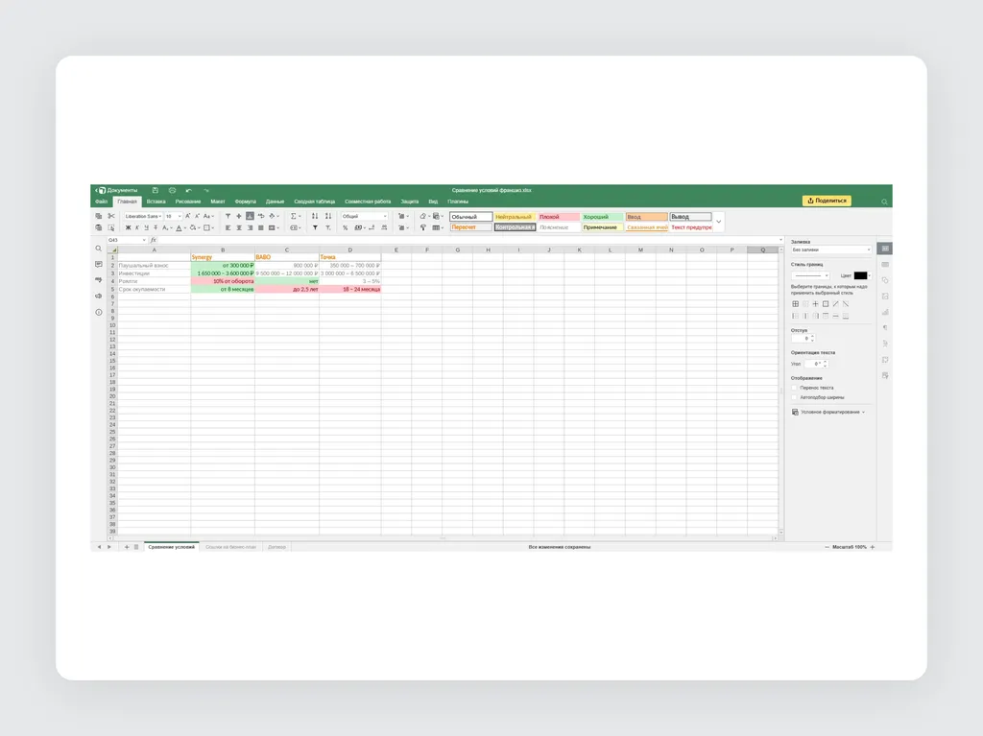Increase the 'Отступ' indent stepper

click(x=812, y=336)
